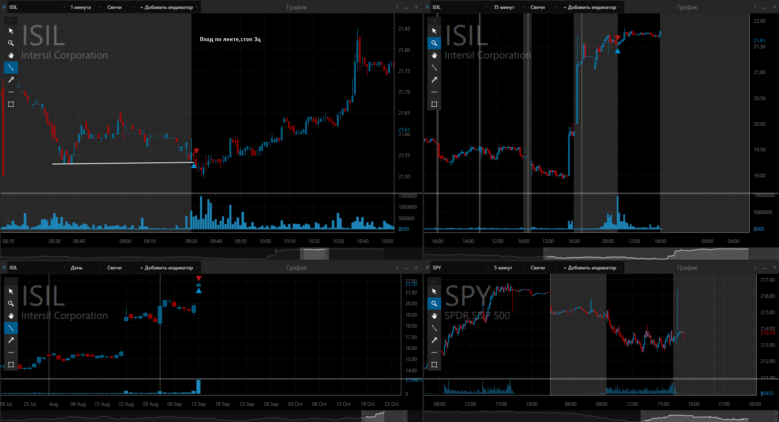Click 'Добавить индикатор' in the SPY chart

coord(592,268)
